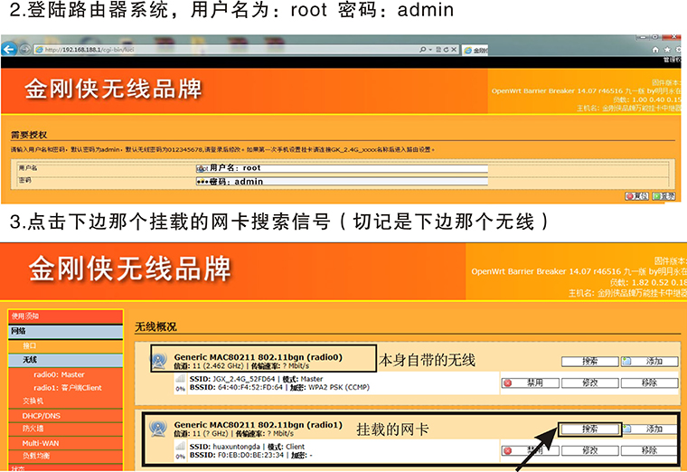Viewport: 687px width, 472px height.
Task: Open the DHCP/DNS sidebar entry
Action: click(x=66, y=415)
